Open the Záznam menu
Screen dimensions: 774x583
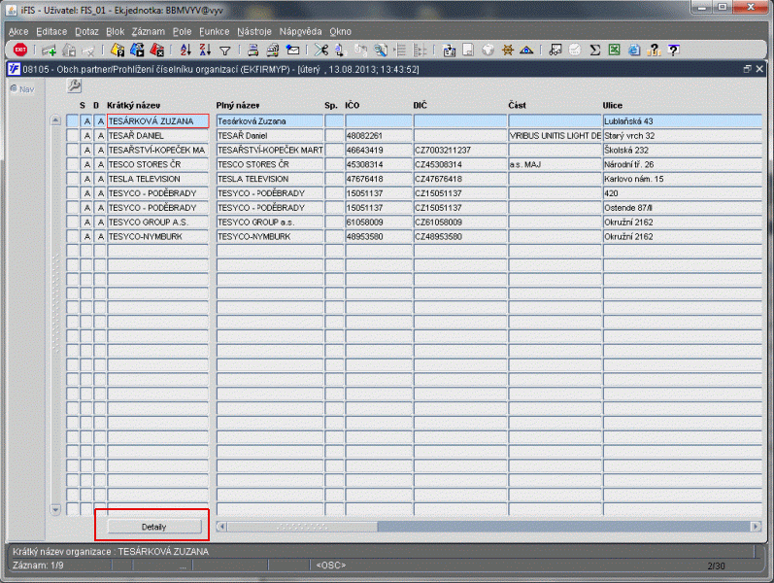(x=148, y=32)
